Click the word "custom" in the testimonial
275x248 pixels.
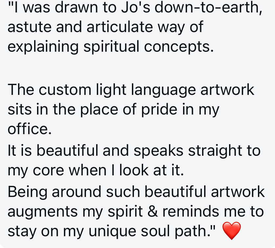[65, 90]
